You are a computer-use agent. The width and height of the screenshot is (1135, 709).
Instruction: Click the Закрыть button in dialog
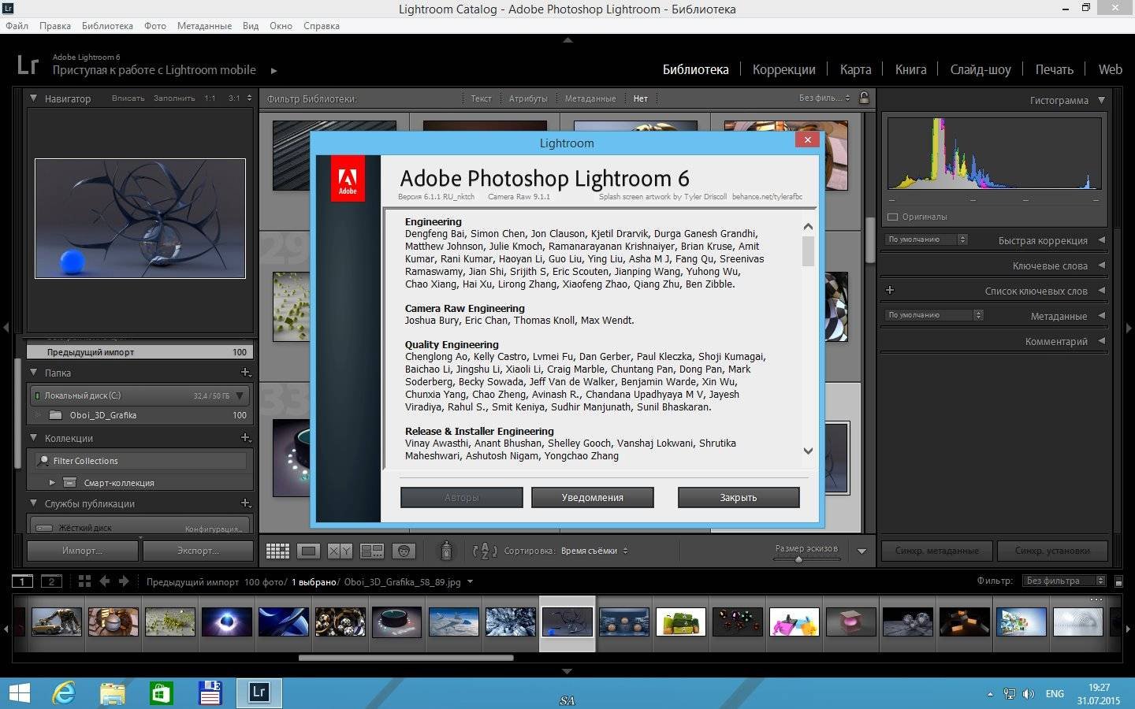(739, 497)
